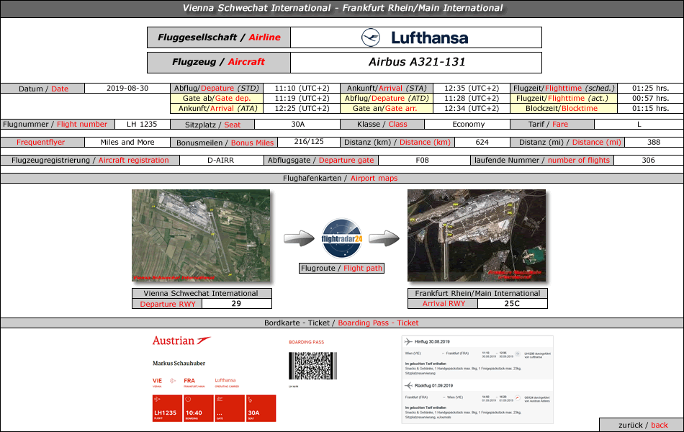Click the boarding pass barcode
This screenshot has height=432, width=684.
coord(312,366)
